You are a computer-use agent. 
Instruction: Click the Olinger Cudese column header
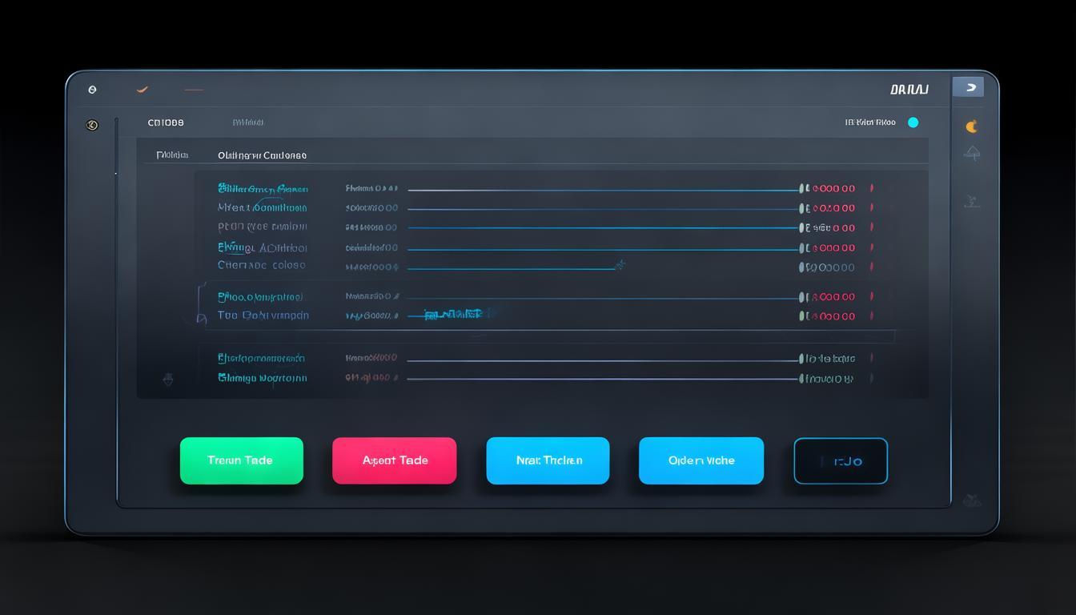[262, 155]
